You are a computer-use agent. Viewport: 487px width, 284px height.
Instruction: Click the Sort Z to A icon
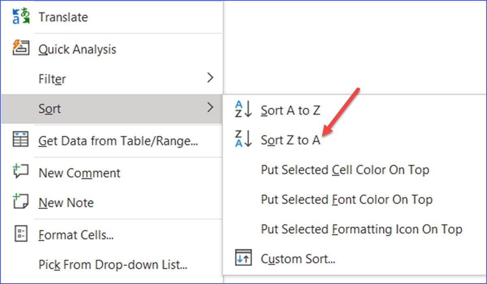tap(243, 139)
